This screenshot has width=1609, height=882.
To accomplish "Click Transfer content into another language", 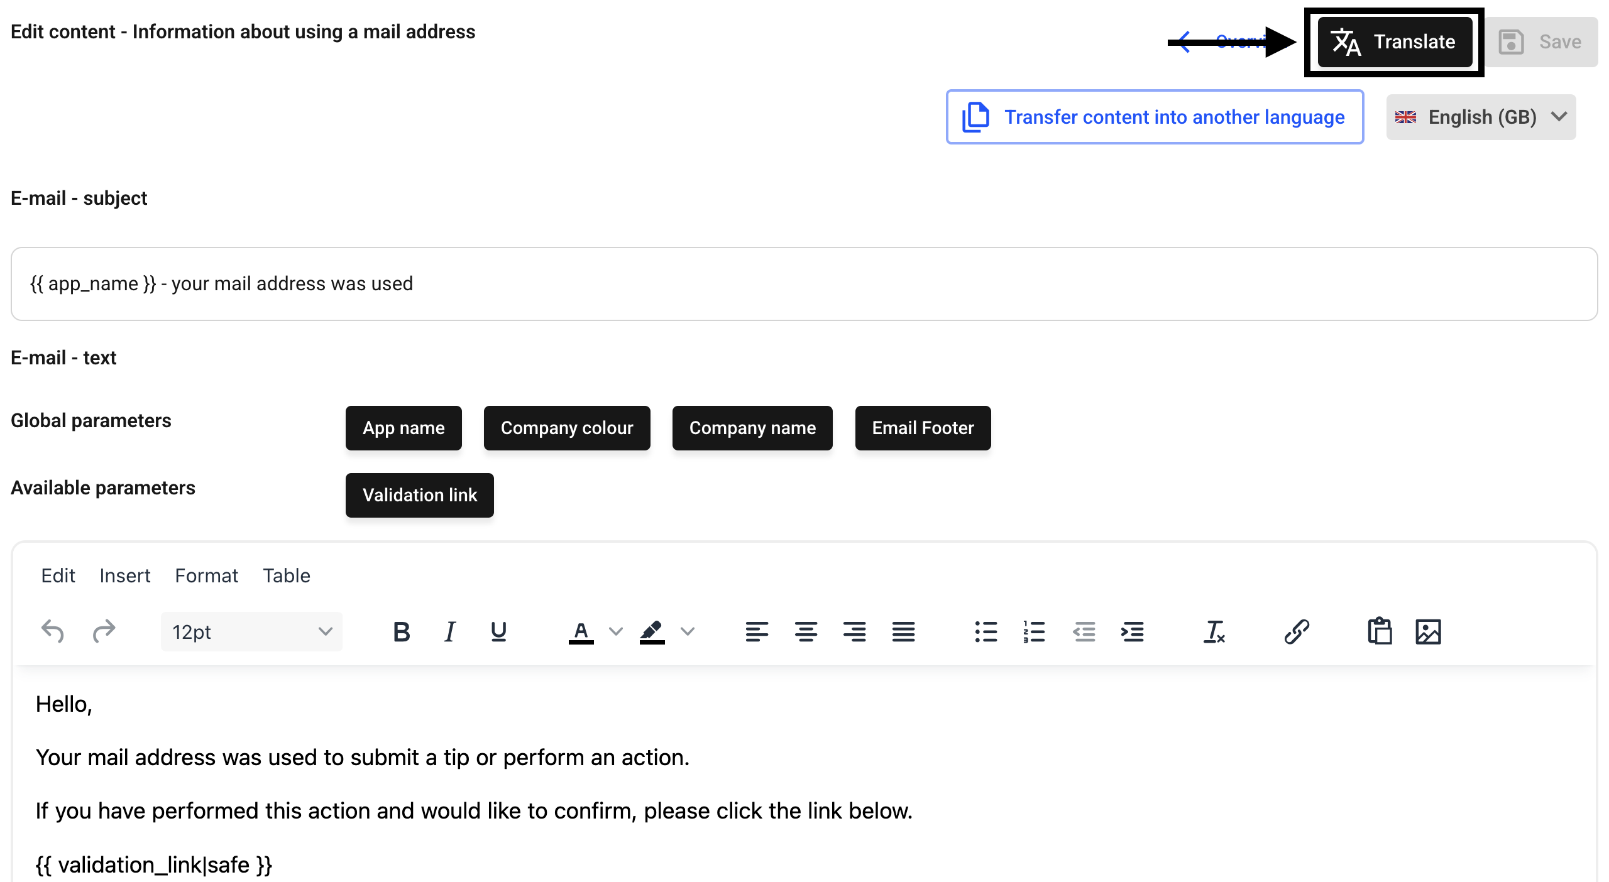I will click(x=1155, y=117).
